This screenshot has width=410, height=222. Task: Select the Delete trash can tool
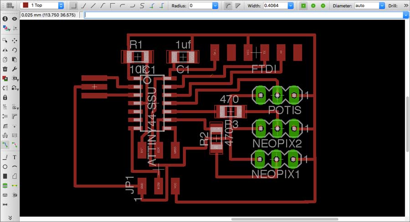[5, 69]
